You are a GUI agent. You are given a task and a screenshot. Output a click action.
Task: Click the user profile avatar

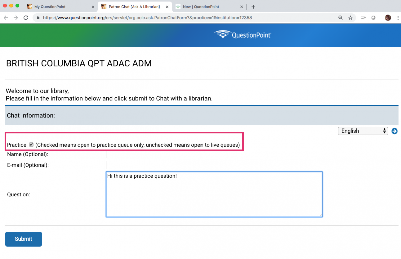[388, 18]
